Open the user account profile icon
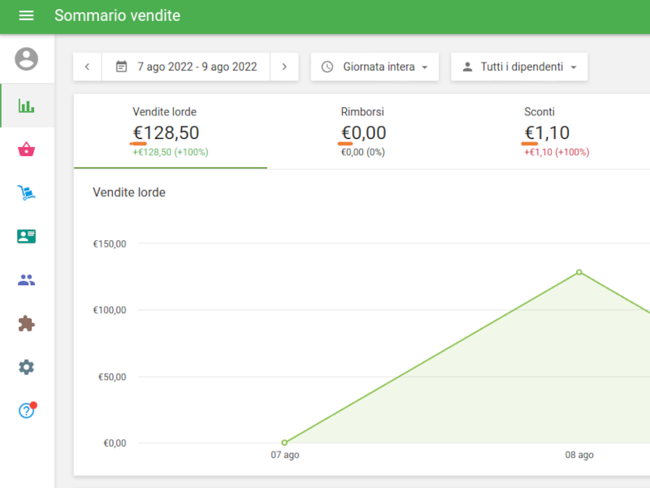Image resolution: width=650 pixels, height=488 pixels. click(27, 59)
